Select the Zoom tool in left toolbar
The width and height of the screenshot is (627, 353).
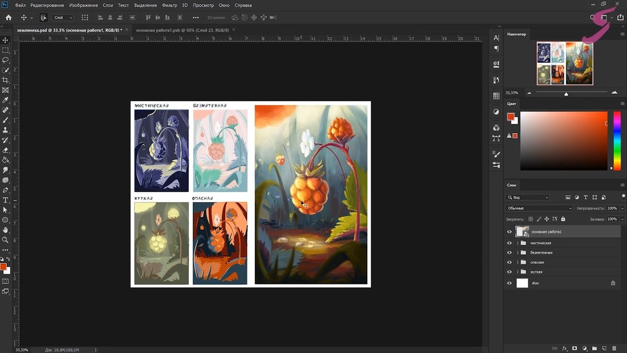pyautogui.click(x=5, y=240)
